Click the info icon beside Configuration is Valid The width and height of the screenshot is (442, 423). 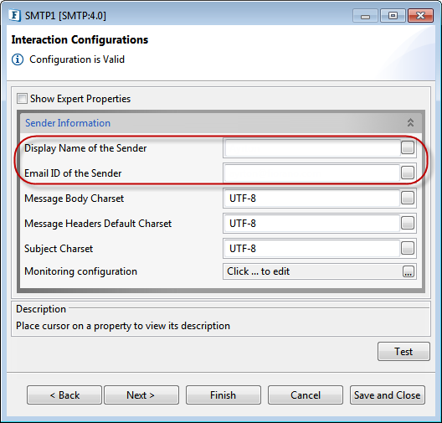pos(18,59)
